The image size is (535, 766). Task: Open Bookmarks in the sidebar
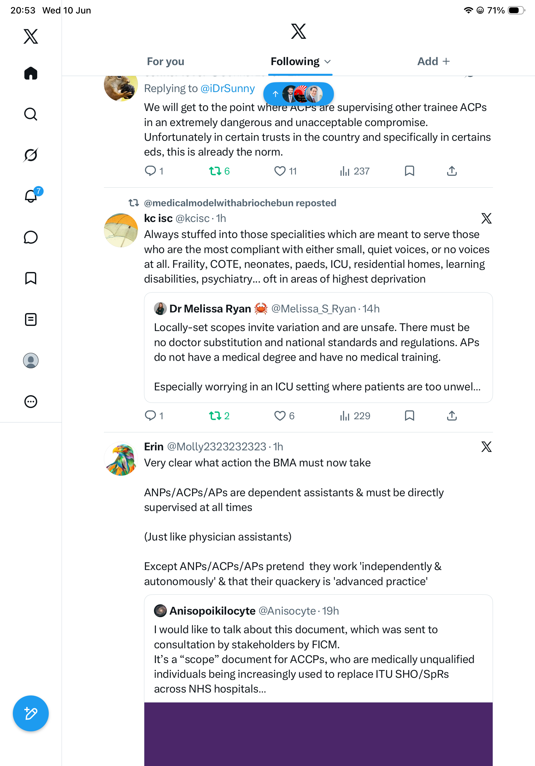(x=31, y=278)
